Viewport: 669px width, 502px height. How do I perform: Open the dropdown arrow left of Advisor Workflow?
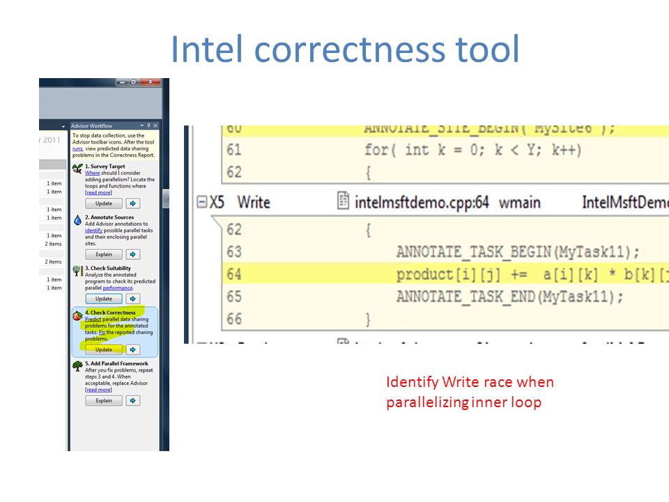(x=63, y=126)
